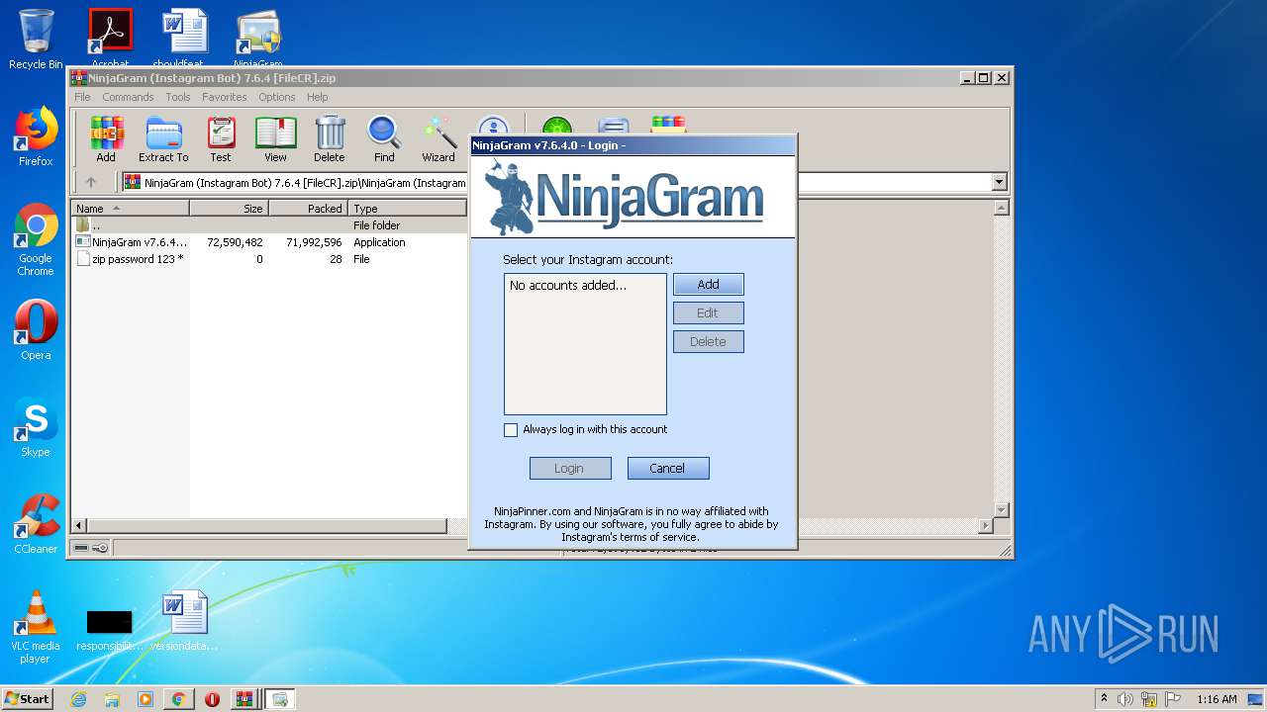Launch CCleaner from the desktop
The image size is (1267, 712).
coord(36,524)
